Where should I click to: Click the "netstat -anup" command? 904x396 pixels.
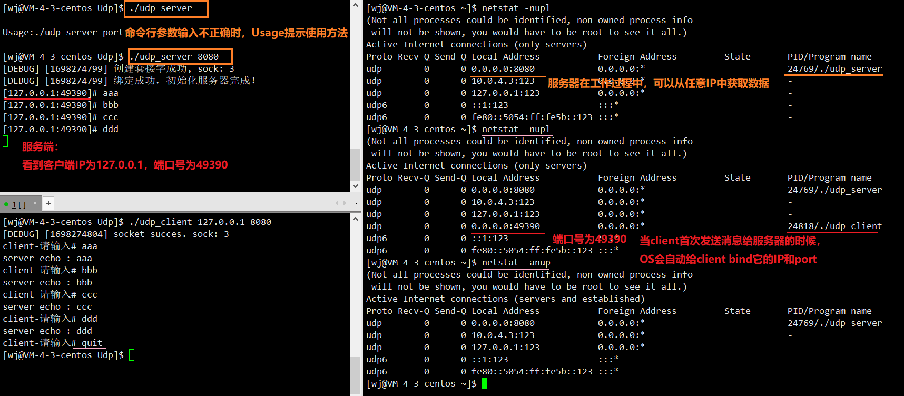(516, 262)
